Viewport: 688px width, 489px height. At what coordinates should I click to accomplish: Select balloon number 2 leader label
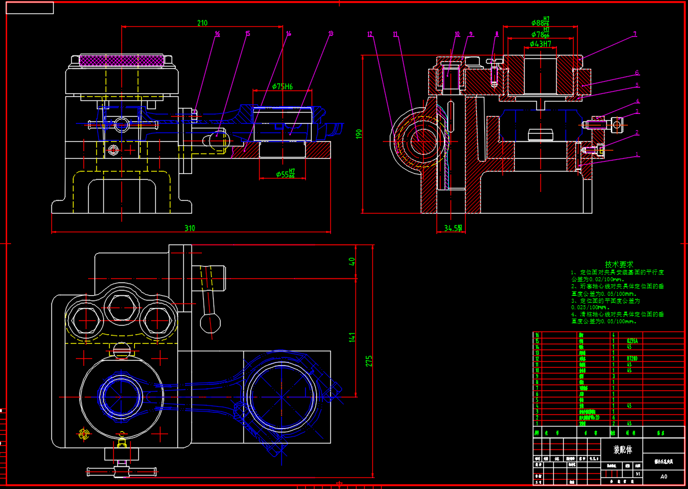point(637,132)
